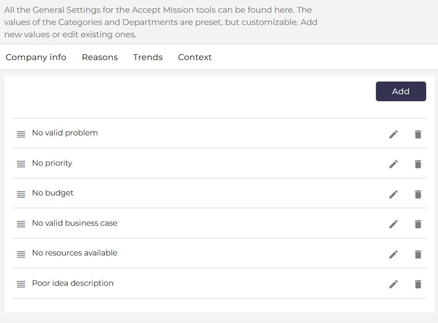Go to the Trends tab

(x=148, y=57)
